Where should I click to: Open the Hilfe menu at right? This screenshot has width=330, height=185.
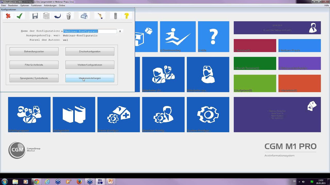coord(326,5)
